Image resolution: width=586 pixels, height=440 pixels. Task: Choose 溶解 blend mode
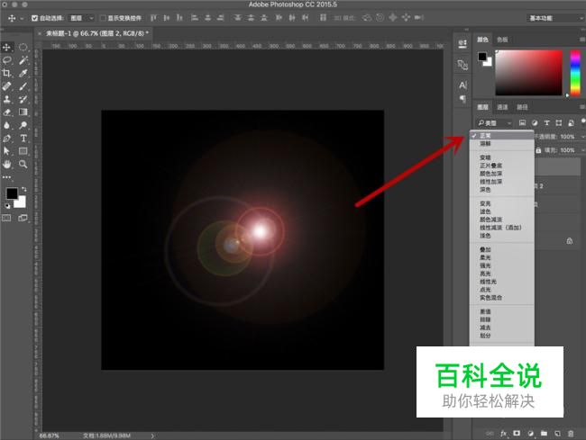pos(501,144)
